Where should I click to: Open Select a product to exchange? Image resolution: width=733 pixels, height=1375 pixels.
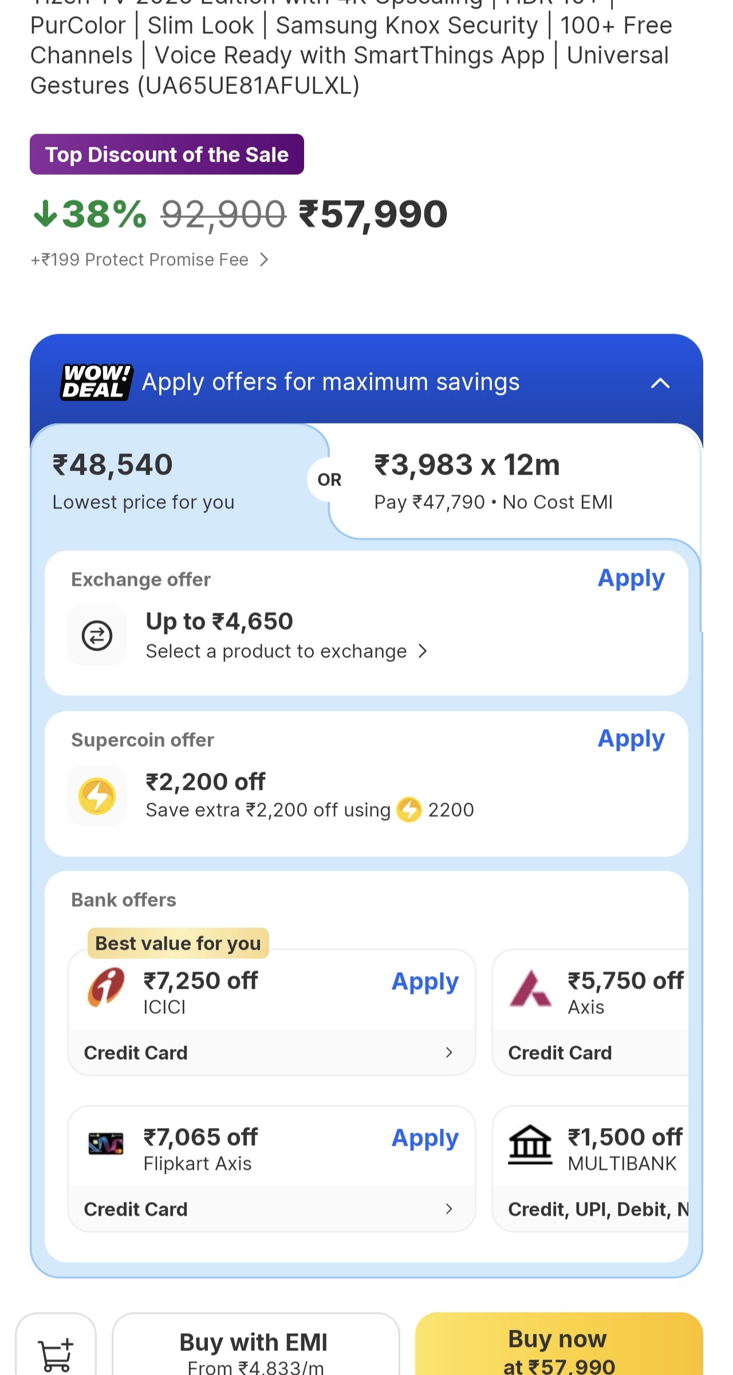(x=286, y=652)
